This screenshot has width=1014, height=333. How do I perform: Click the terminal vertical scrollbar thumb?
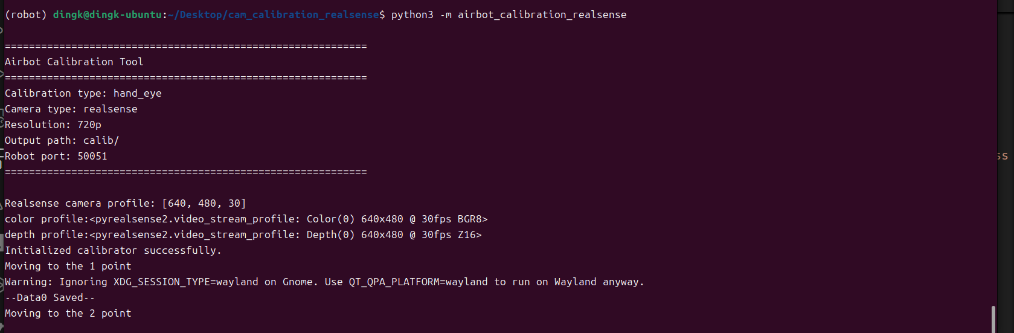point(993,319)
